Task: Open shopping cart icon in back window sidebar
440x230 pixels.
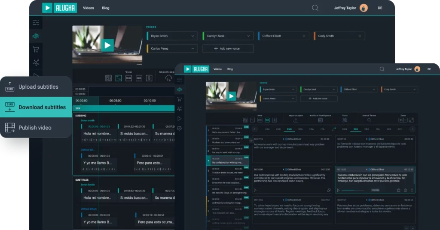Action: coord(36,49)
